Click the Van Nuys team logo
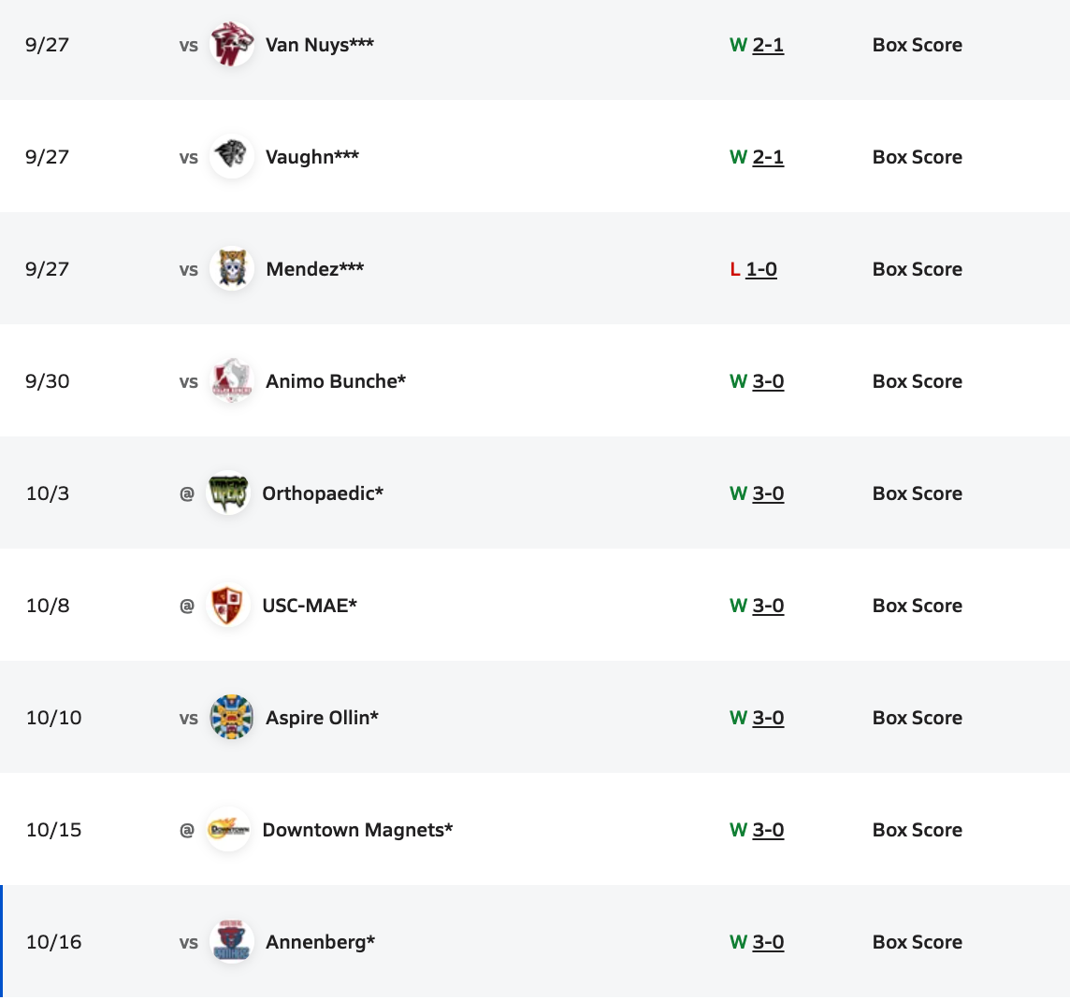The image size is (1070, 1000). pyautogui.click(x=231, y=45)
